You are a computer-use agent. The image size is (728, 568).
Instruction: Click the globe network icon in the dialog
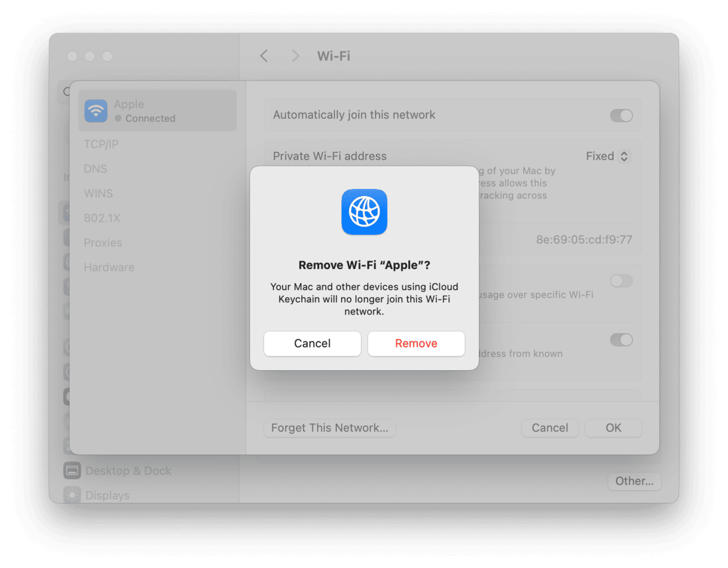coord(365,212)
